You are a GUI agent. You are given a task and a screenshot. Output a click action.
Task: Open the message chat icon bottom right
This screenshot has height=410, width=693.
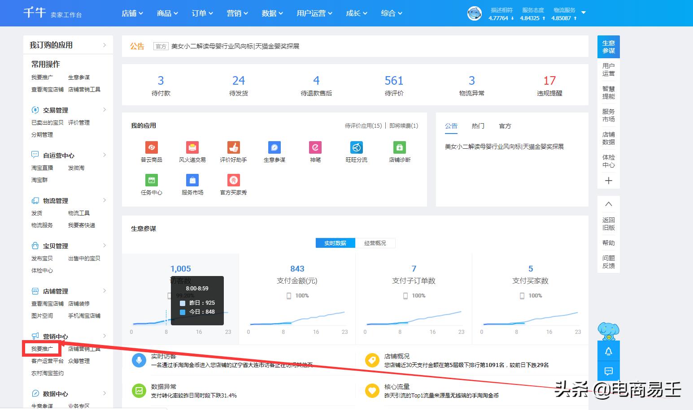[x=608, y=371]
